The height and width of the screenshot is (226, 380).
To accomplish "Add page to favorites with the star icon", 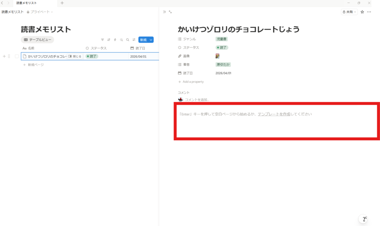I will point(362,12).
